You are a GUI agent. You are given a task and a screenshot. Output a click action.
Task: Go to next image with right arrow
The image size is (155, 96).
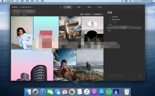(x=150, y=48)
